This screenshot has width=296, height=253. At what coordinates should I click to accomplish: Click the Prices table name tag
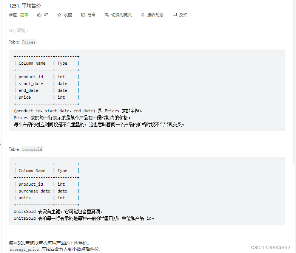[x=29, y=42]
